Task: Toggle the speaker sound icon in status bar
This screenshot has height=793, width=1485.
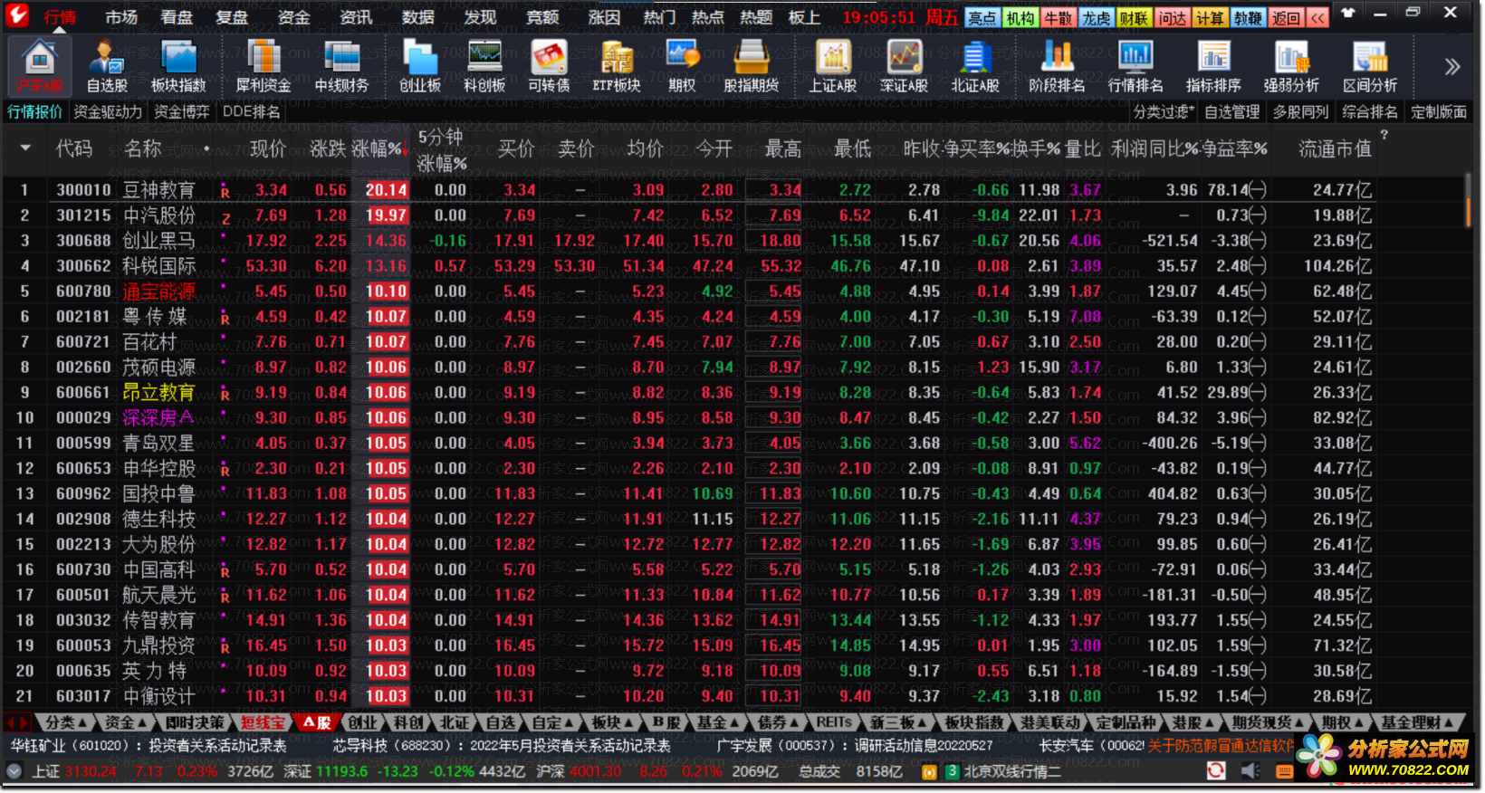Action: point(1250,770)
